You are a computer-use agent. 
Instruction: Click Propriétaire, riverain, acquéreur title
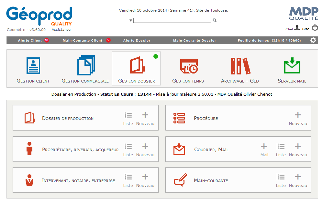80,150
